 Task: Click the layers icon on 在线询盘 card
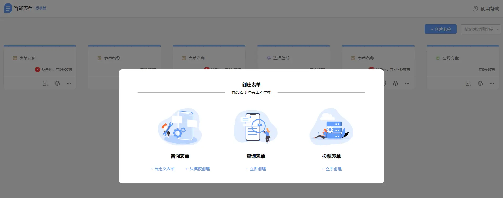pos(480,84)
